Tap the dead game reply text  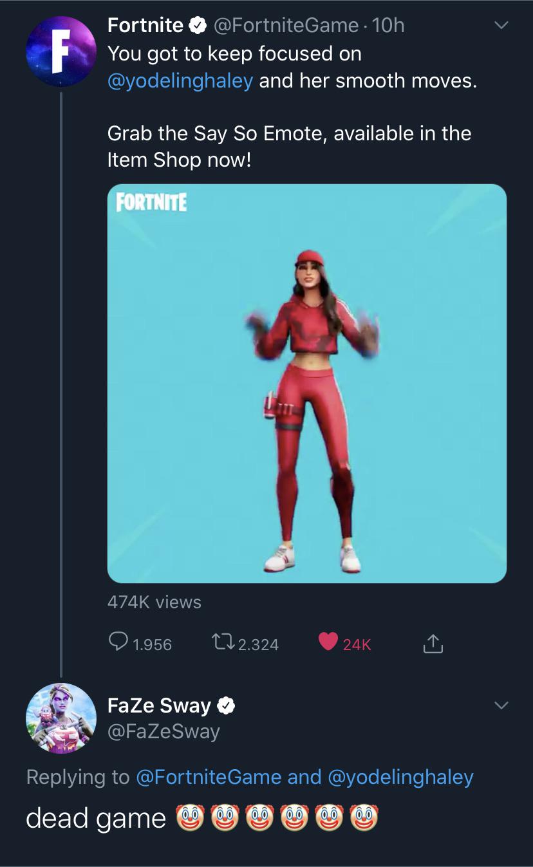coord(95,818)
